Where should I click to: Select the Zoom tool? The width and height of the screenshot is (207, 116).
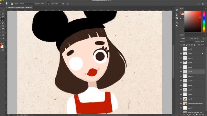click(3, 38)
